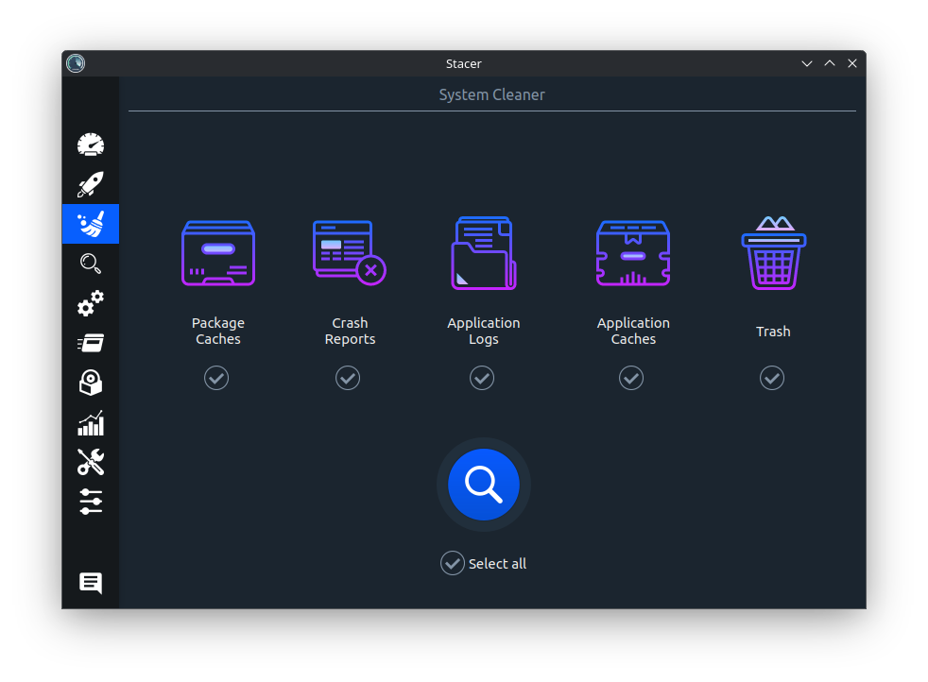
Task: Open Helpers wrench and screwdriver icon
Action: tap(91, 462)
